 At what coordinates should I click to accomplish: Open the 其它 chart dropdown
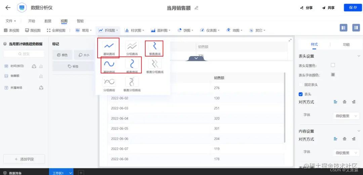[257, 30]
